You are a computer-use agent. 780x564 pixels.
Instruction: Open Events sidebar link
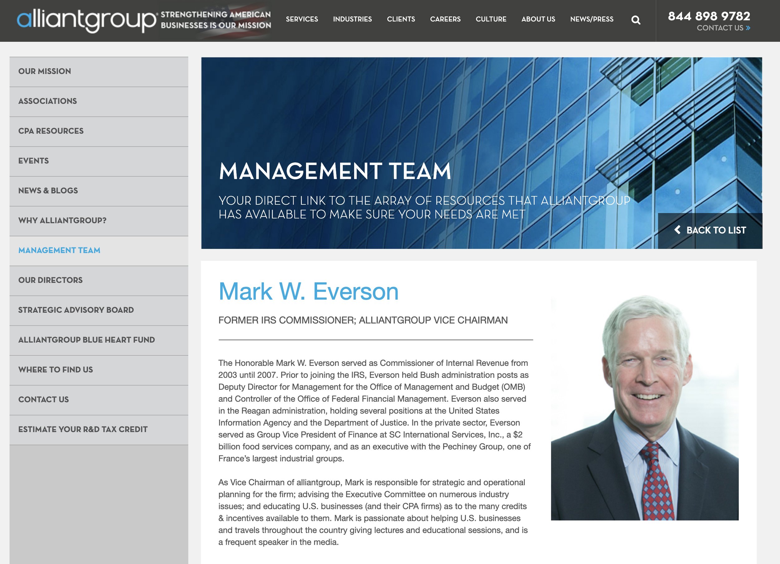99,161
